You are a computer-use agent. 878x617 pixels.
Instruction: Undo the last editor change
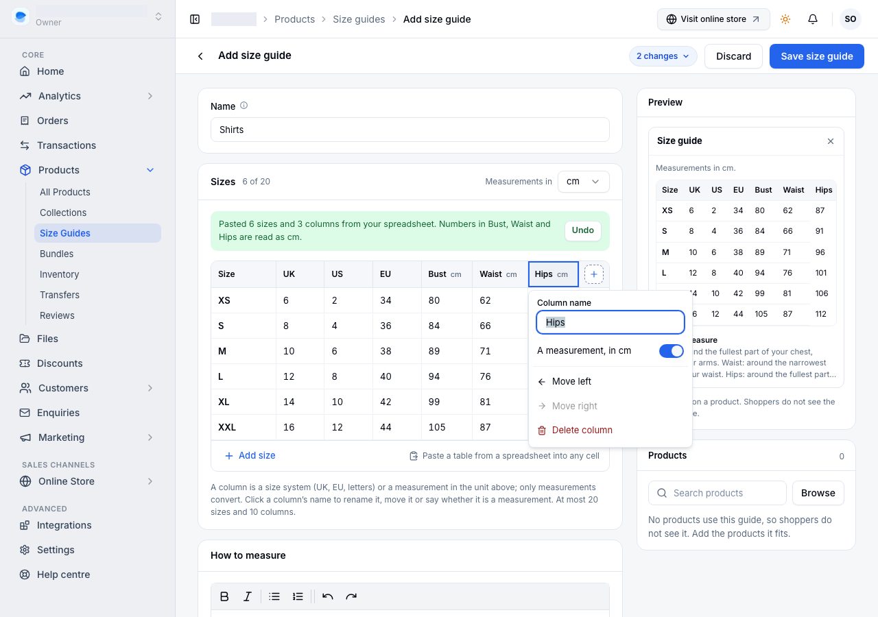(x=328, y=596)
